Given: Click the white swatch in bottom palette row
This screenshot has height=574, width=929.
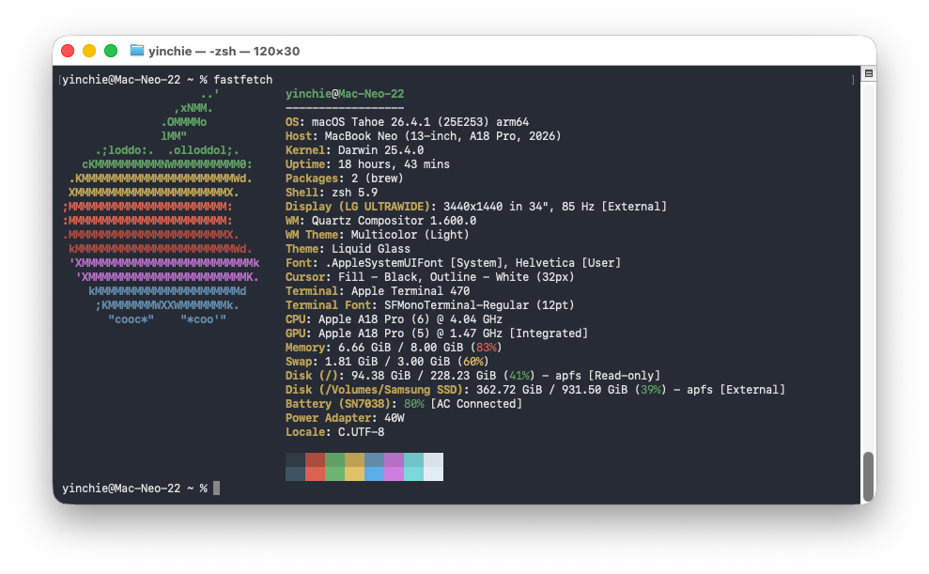Looking at the screenshot, I should (x=434, y=473).
